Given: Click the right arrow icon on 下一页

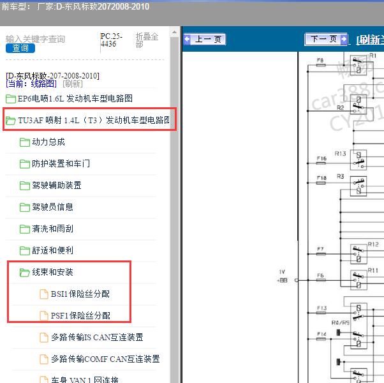Looking at the screenshot, I should [344, 39].
